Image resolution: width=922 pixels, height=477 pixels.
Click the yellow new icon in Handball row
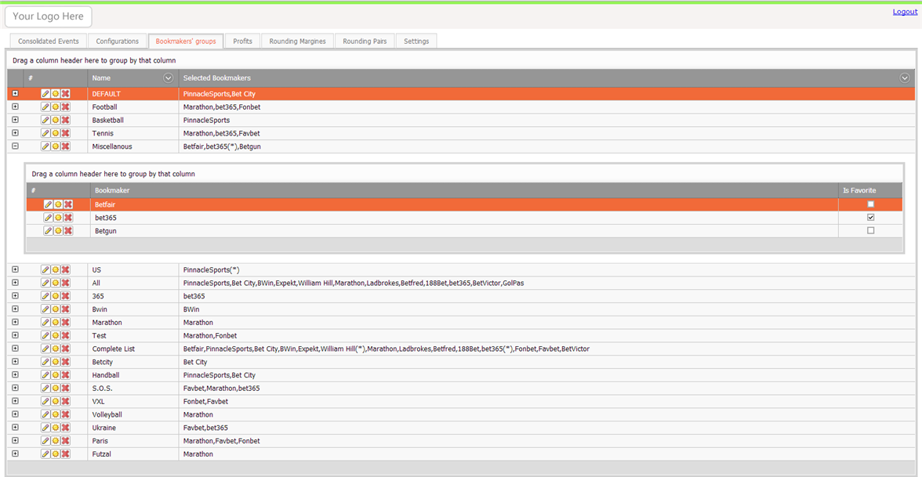coord(56,375)
